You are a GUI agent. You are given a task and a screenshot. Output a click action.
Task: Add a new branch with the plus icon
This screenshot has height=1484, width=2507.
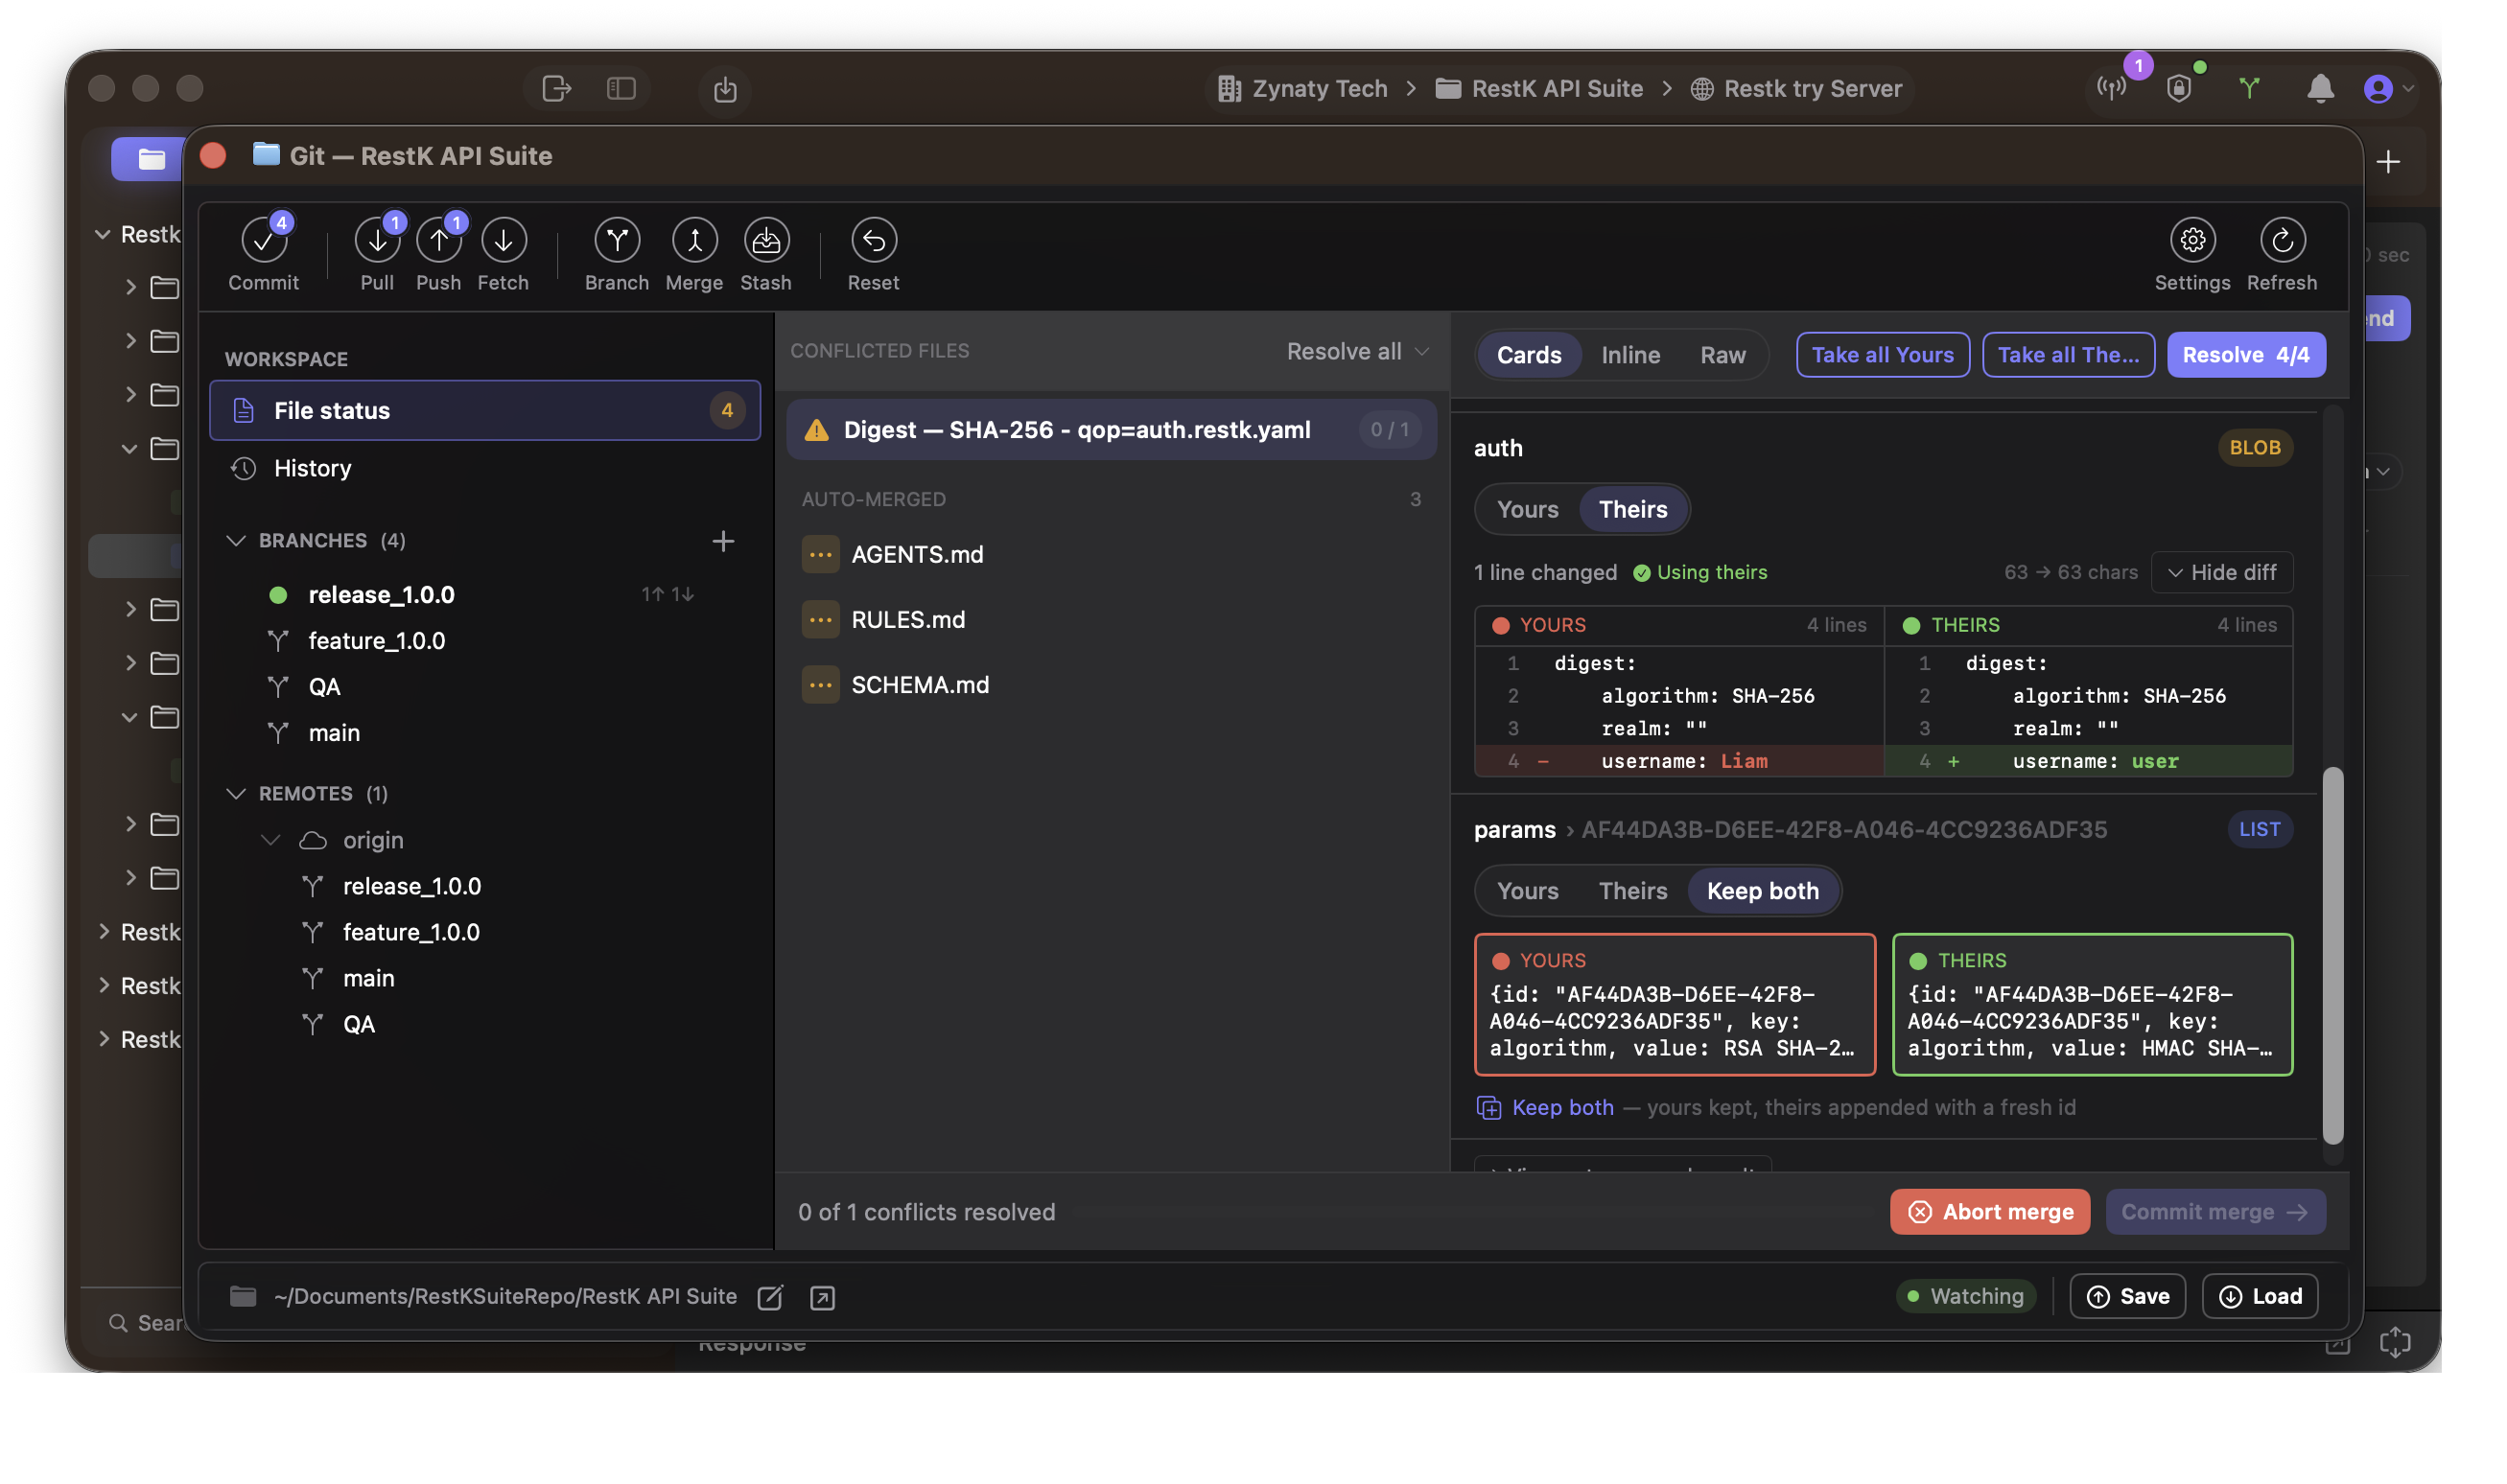(x=722, y=541)
